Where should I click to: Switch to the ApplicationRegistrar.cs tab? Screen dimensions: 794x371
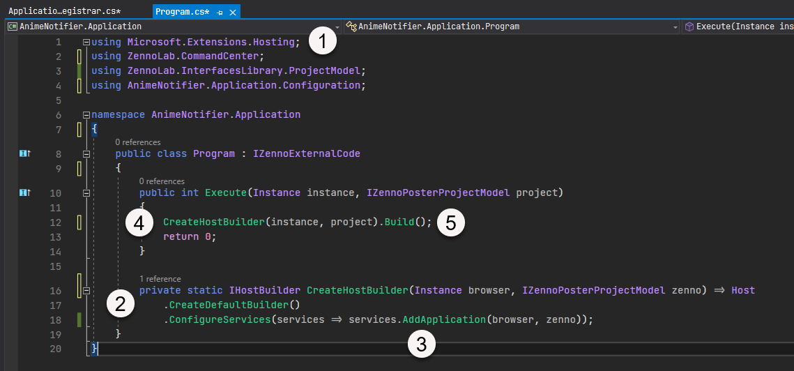tap(64, 12)
